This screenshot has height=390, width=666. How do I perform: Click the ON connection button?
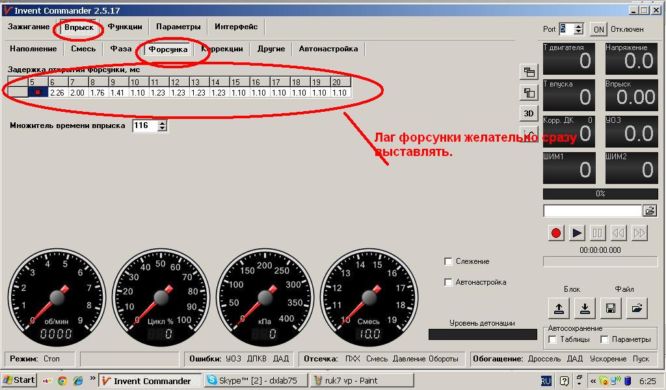(599, 29)
